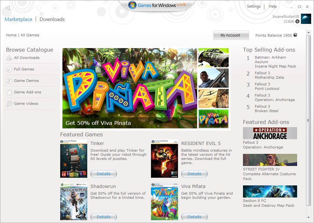Open top-selling Fallout 3 Operation: Anchorage entry
Viewport: 314px width, 223px height.
tap(275, 97)
